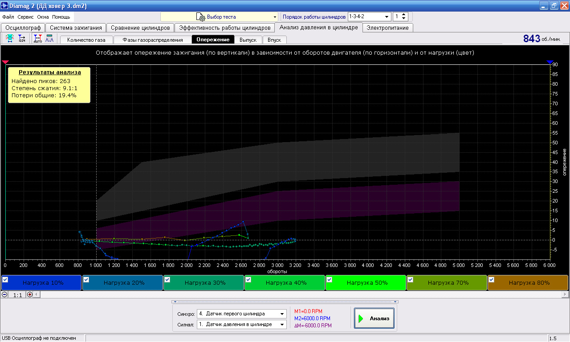This screenshot has width=570, height=342.
Task: Select the Анализ давления в цилиндре tab
Action: (318, 27)
